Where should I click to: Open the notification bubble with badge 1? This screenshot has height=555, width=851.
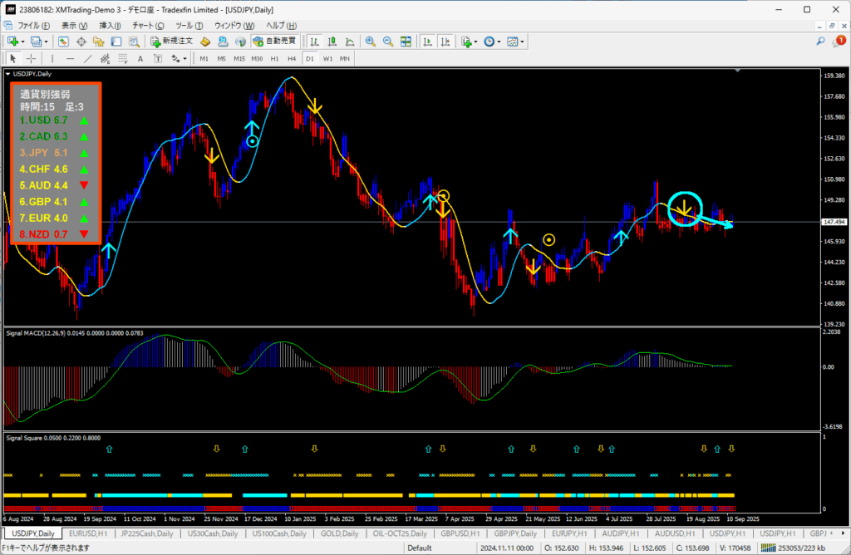(839, 42)
